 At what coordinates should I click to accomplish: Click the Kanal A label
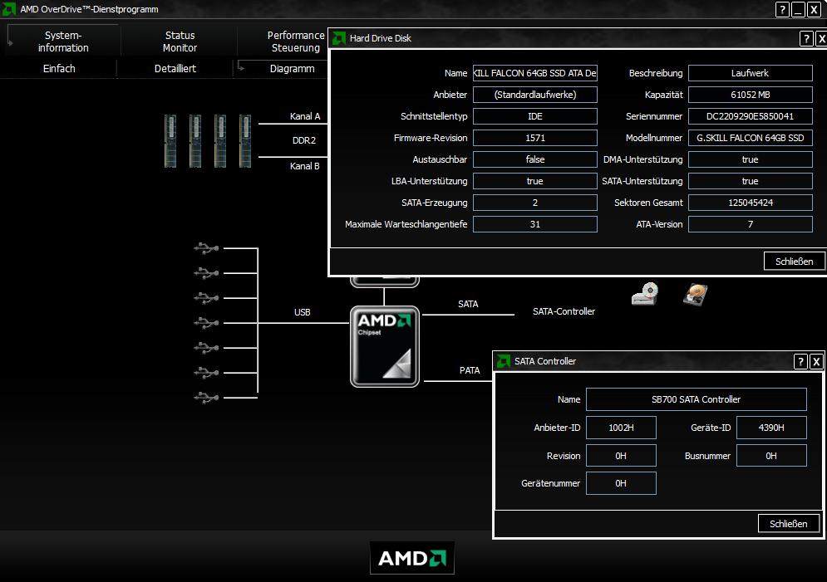tap(305, 116)
